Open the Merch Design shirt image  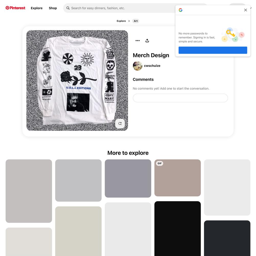[x=77, y=80]
